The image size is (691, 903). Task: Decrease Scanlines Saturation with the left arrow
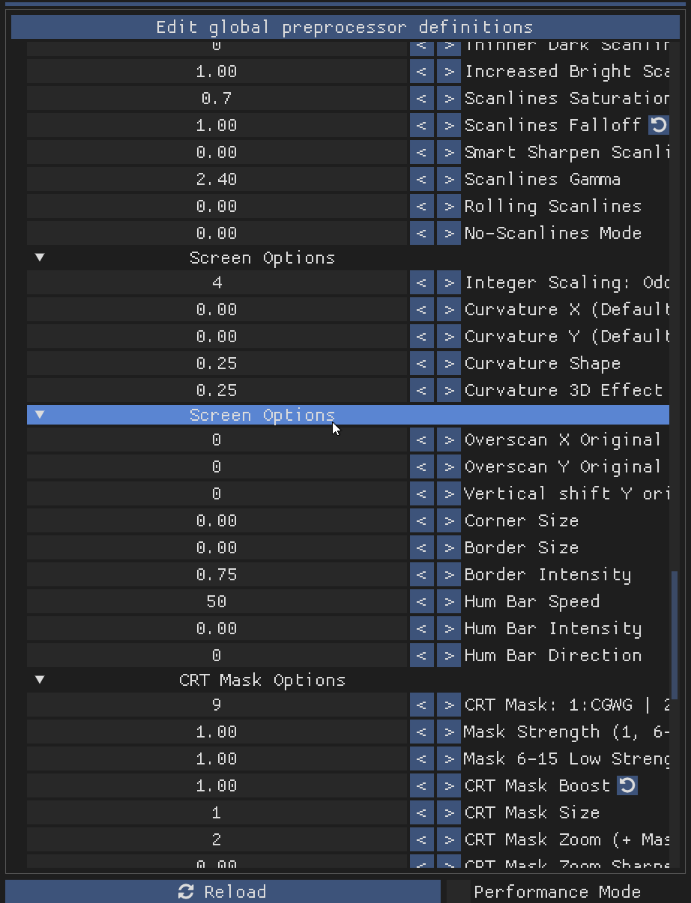tap(422, 98)
